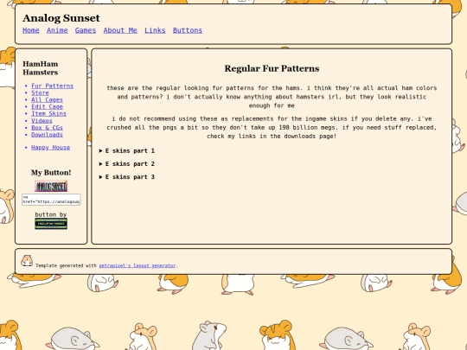The width and height of the screenshot is (467, 350).
Task: Open petrapixel's layout generator link
Action: click(x=137, y=265)
